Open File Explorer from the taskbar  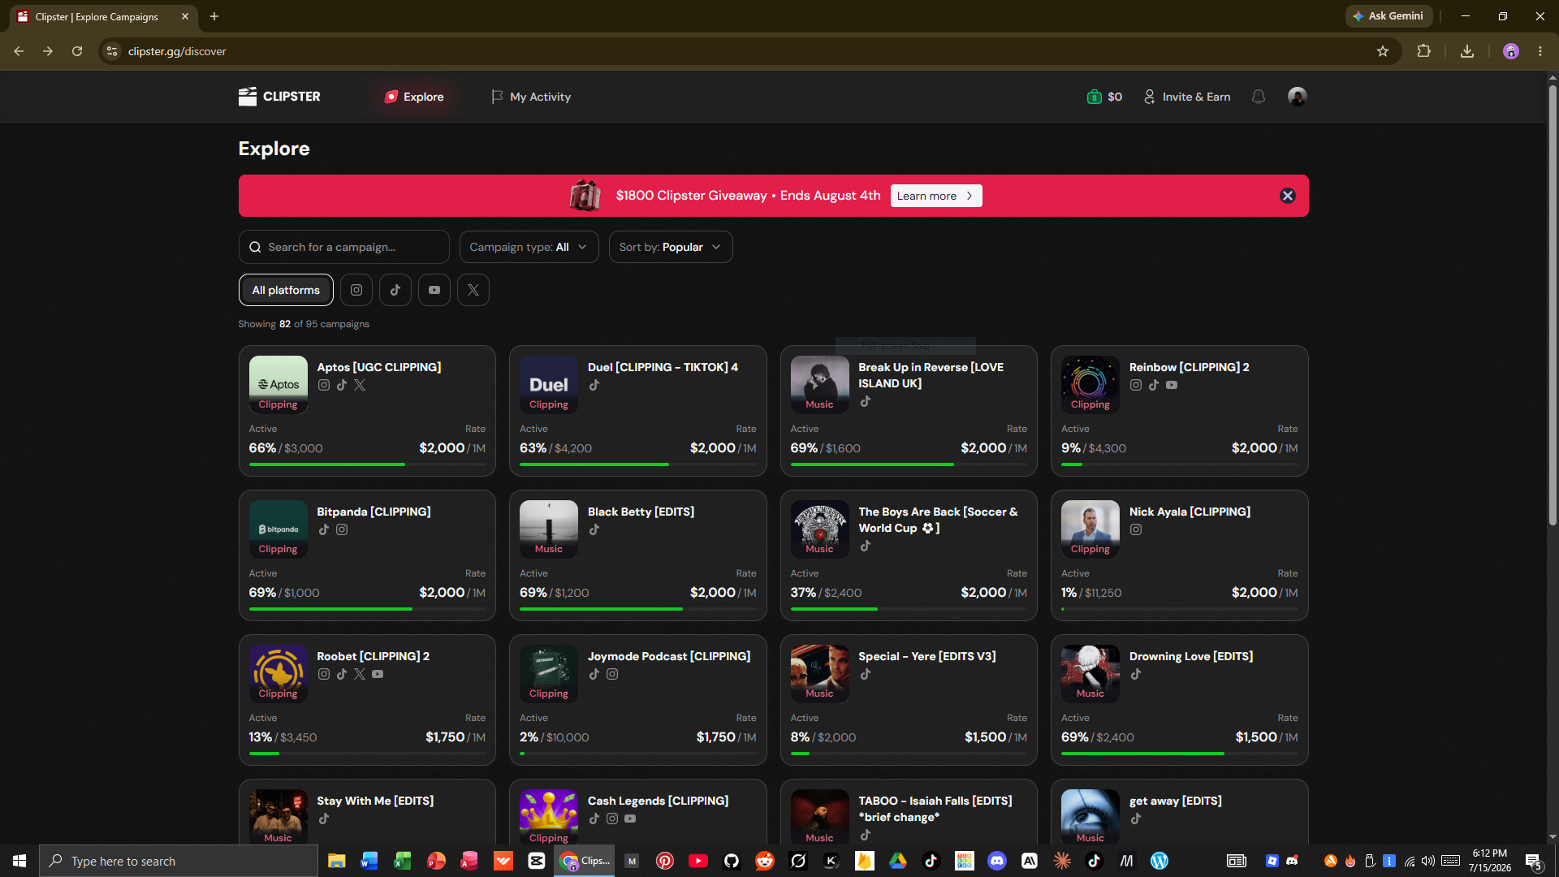click(336, 861)
